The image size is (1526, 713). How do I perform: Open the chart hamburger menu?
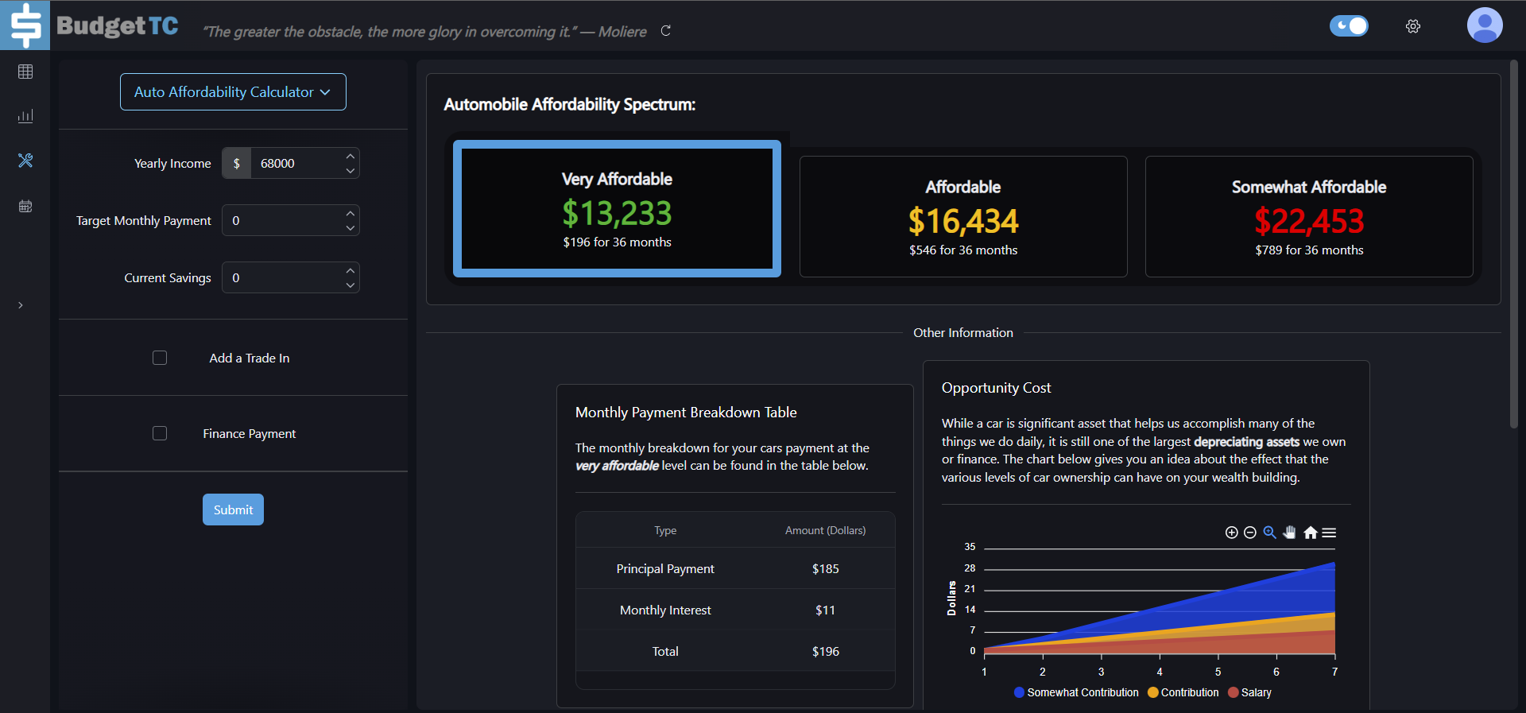coord(1329,533)
